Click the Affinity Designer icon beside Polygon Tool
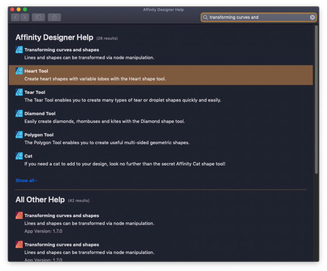 tap(19, 135)
